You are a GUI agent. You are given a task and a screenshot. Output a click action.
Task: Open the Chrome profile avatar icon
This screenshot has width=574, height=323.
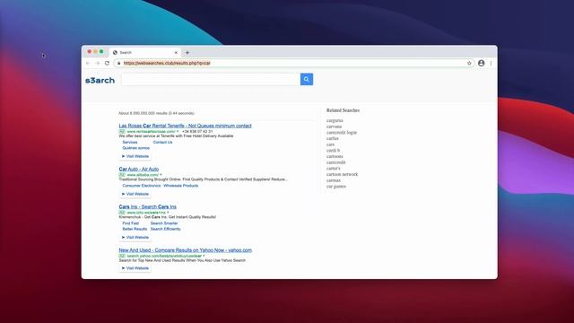click(x=481, y=63)
